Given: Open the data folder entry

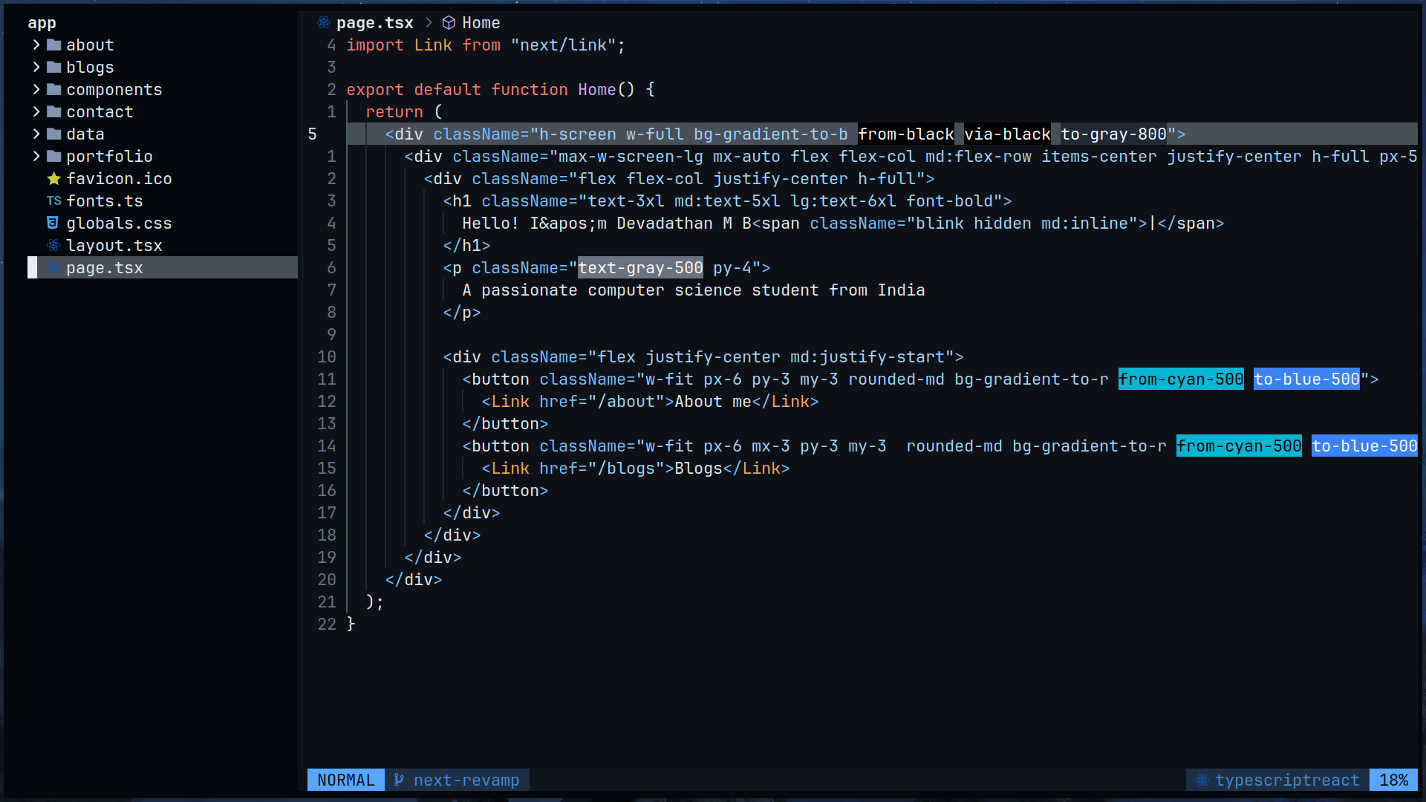Looking at the screenshot, I should [x=85, y=134].
